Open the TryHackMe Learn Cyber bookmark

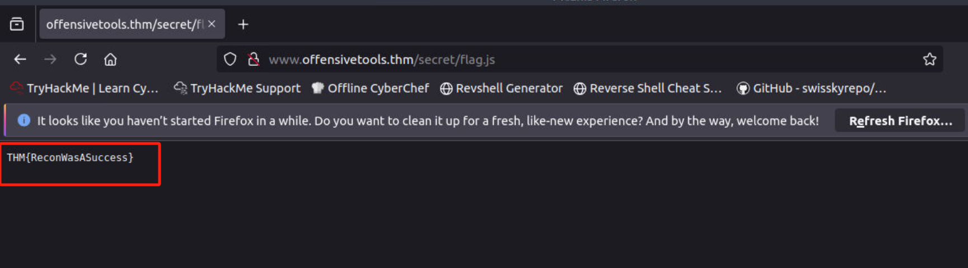[x=85, y=88]
